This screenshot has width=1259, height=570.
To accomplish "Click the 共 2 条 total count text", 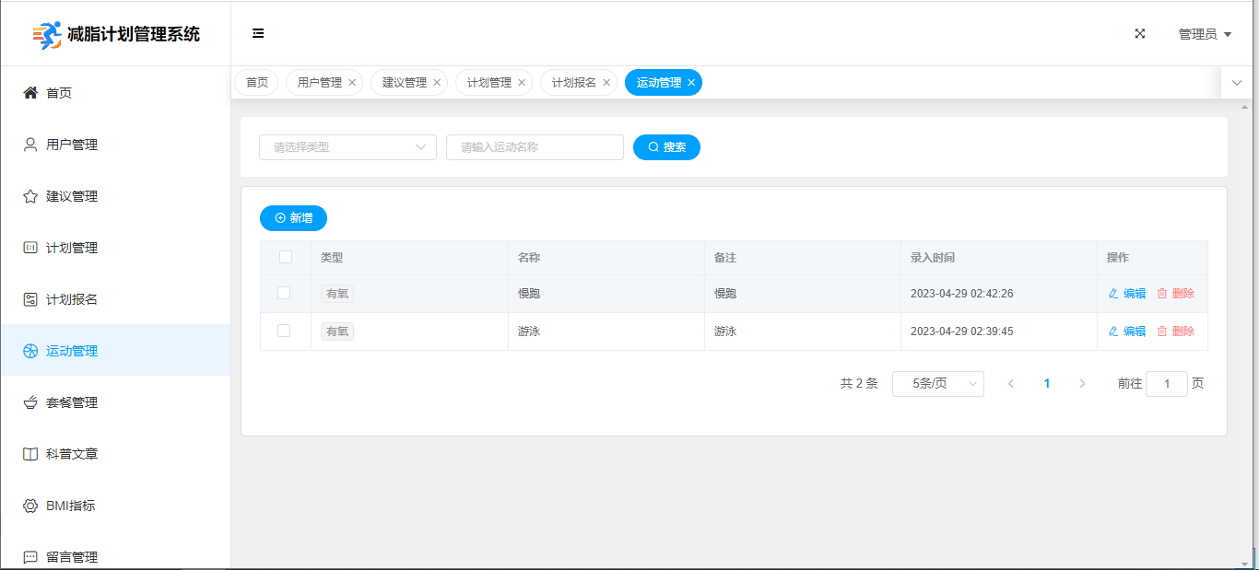I will click(x=859, y=384).
